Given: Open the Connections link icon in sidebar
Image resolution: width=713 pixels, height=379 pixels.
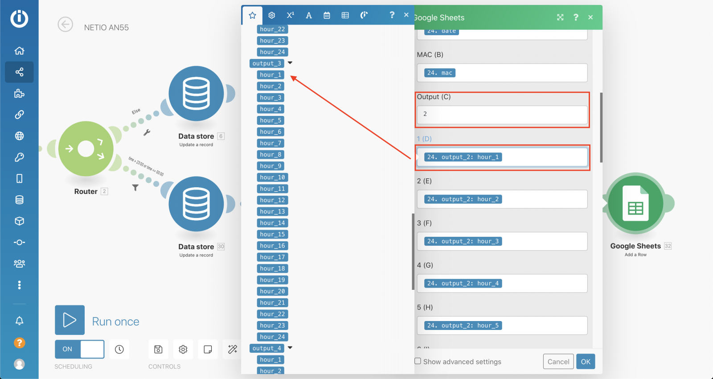Looking at the screenshot, I should [19, 115].
